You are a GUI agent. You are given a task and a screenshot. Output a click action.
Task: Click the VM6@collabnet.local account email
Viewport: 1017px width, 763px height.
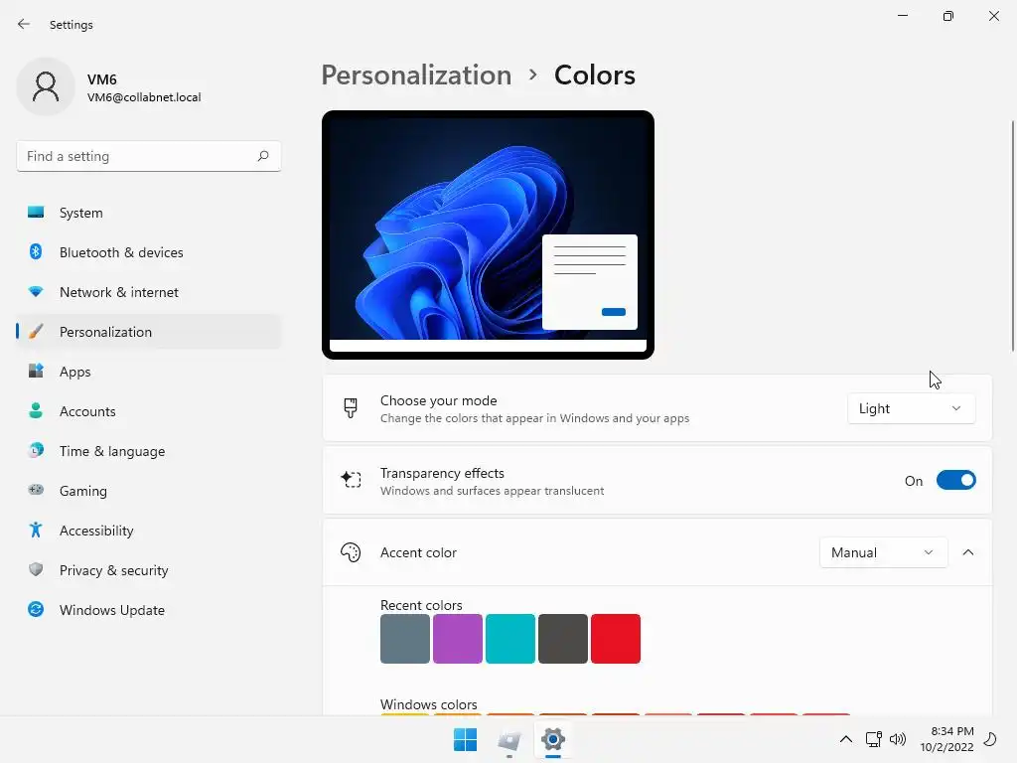[144, 97]
